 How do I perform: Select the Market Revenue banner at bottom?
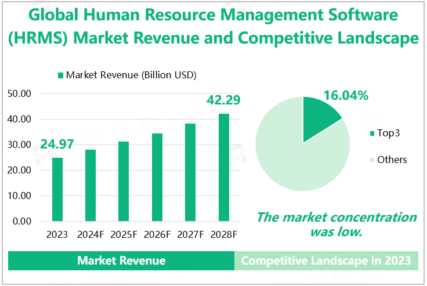[121, 261]
